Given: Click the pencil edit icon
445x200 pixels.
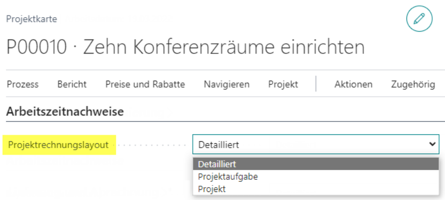Looking at the screenshot, I should click(x=419, y=19).
